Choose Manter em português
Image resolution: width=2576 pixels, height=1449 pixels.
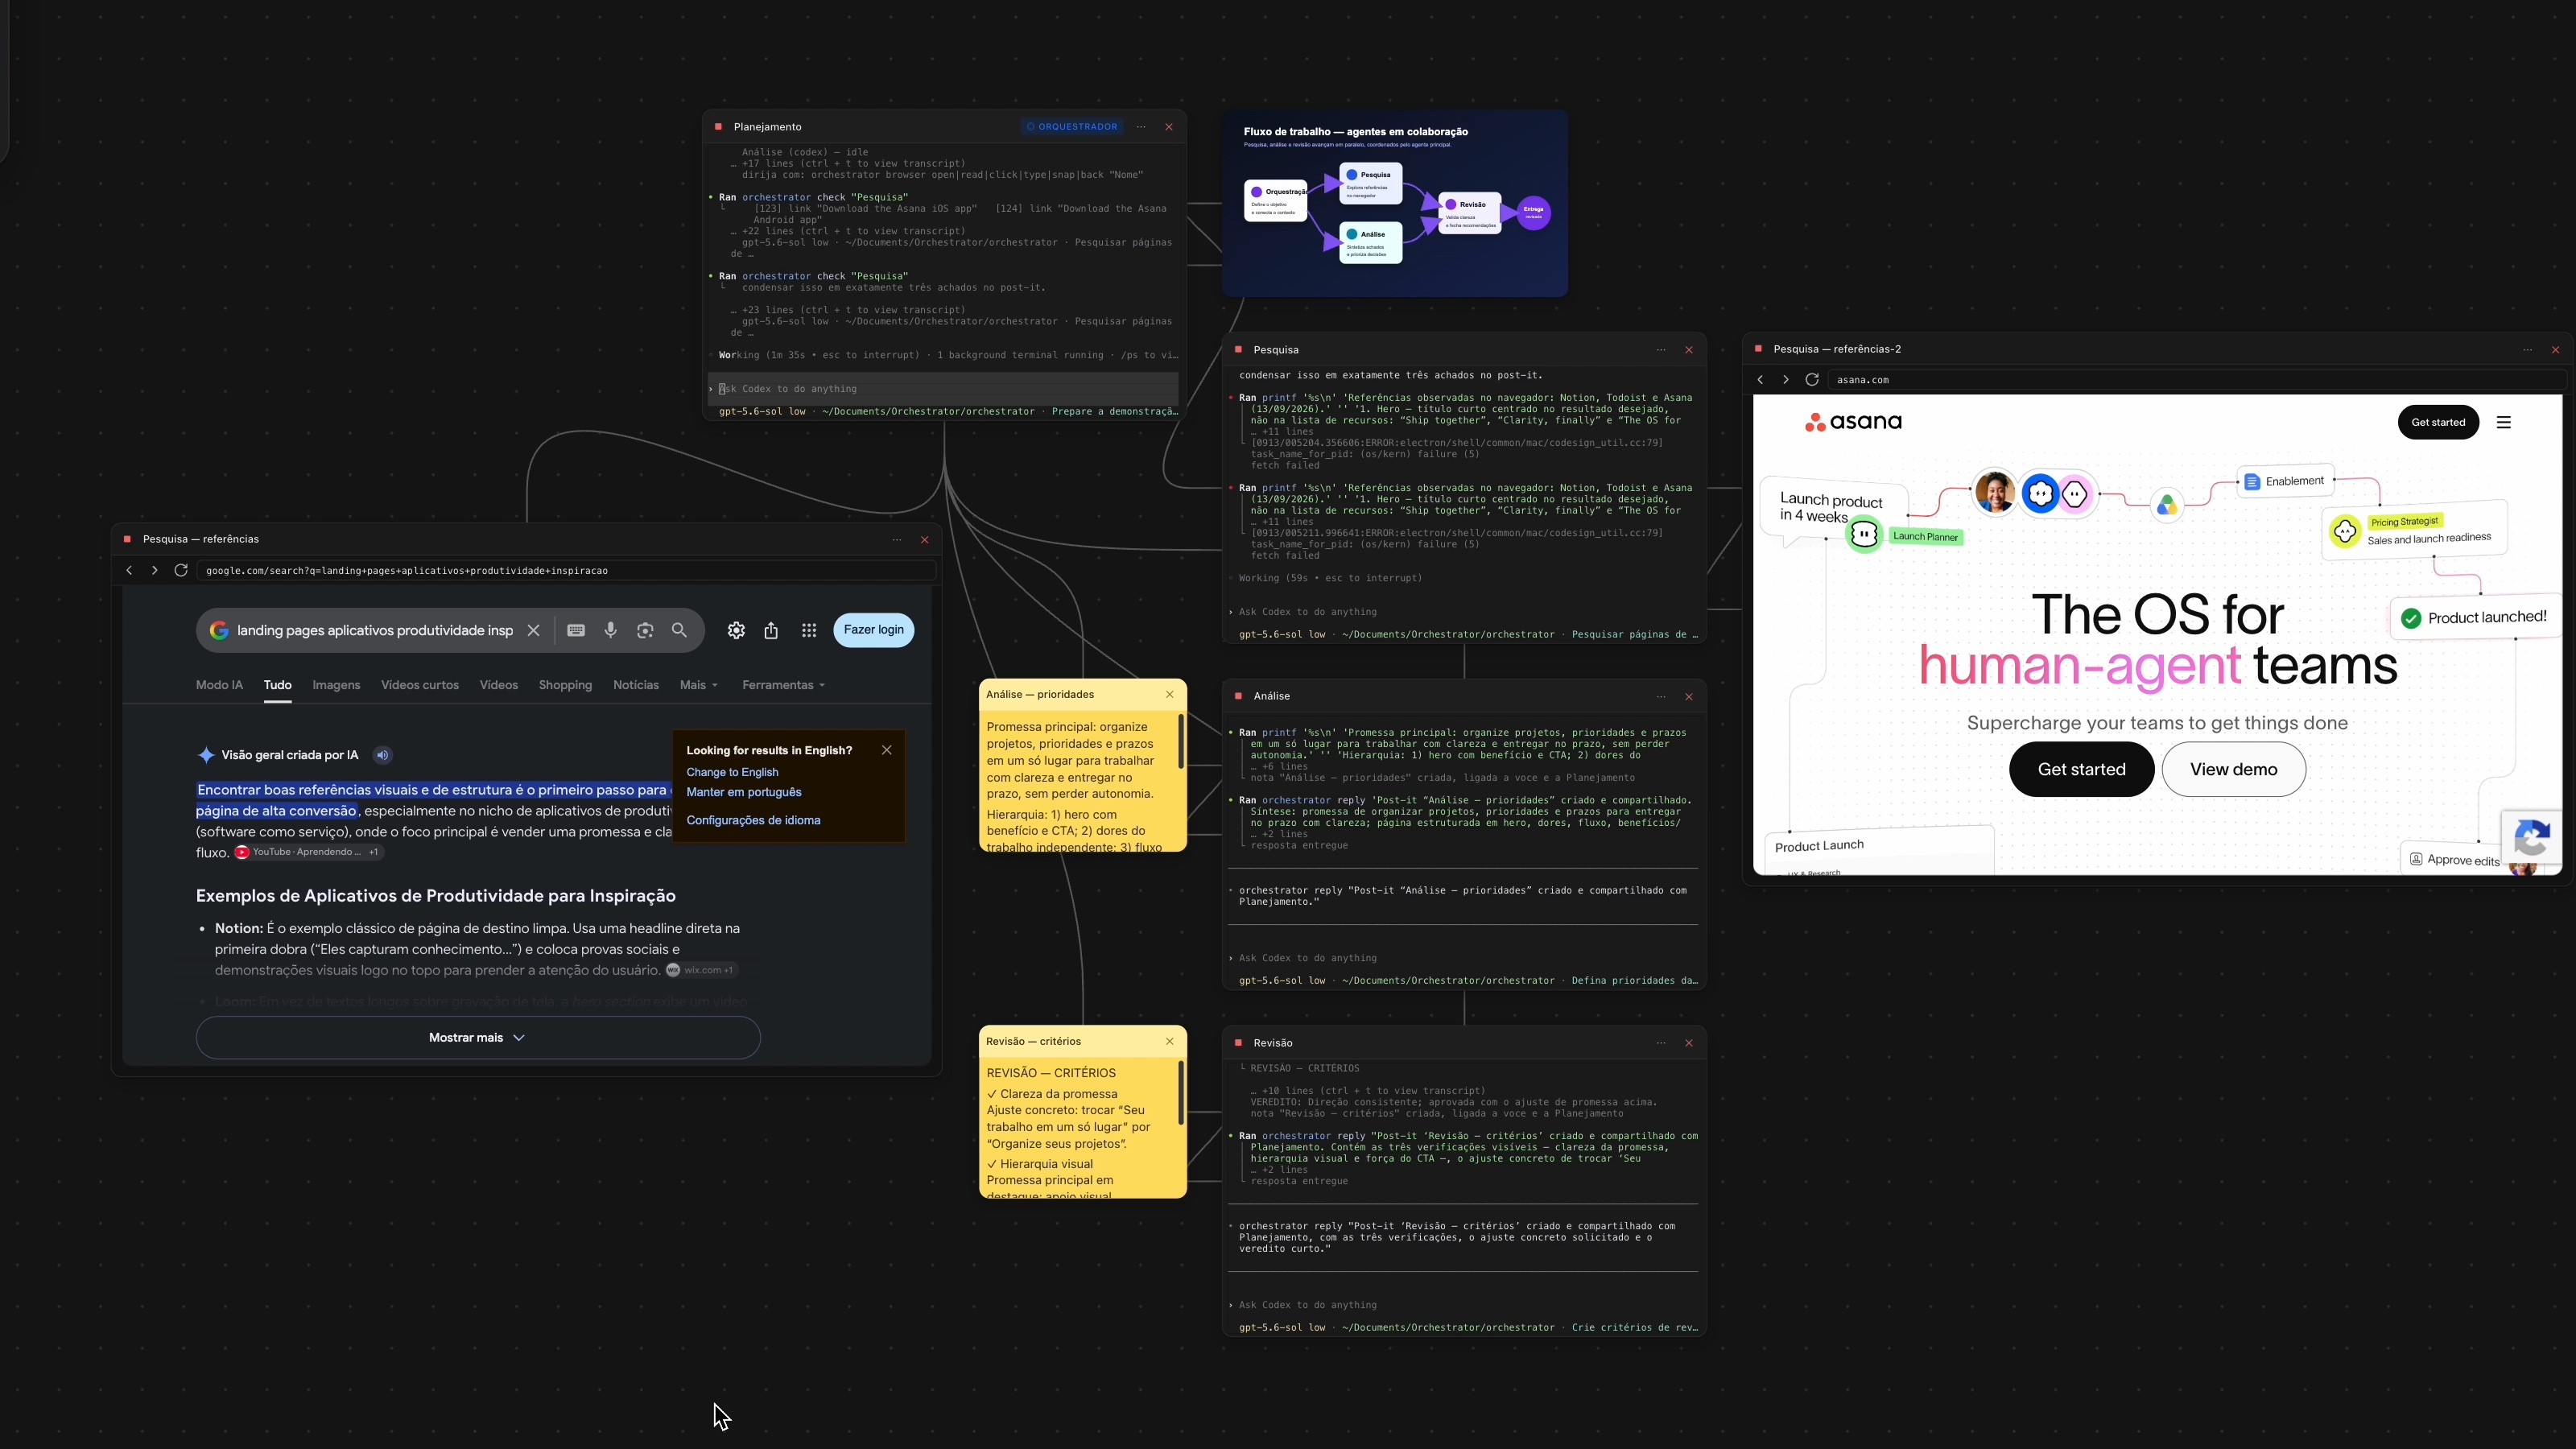pos(744,792)
